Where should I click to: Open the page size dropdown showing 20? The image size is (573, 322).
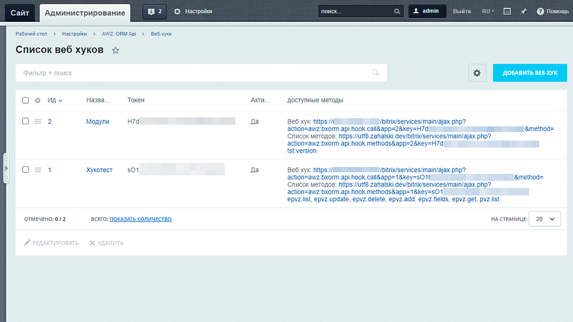(544, 219)
